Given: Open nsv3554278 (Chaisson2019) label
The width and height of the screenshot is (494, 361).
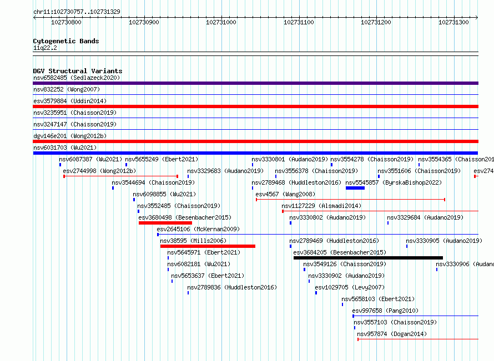Looking at the screenshot, I should [372, 159].
